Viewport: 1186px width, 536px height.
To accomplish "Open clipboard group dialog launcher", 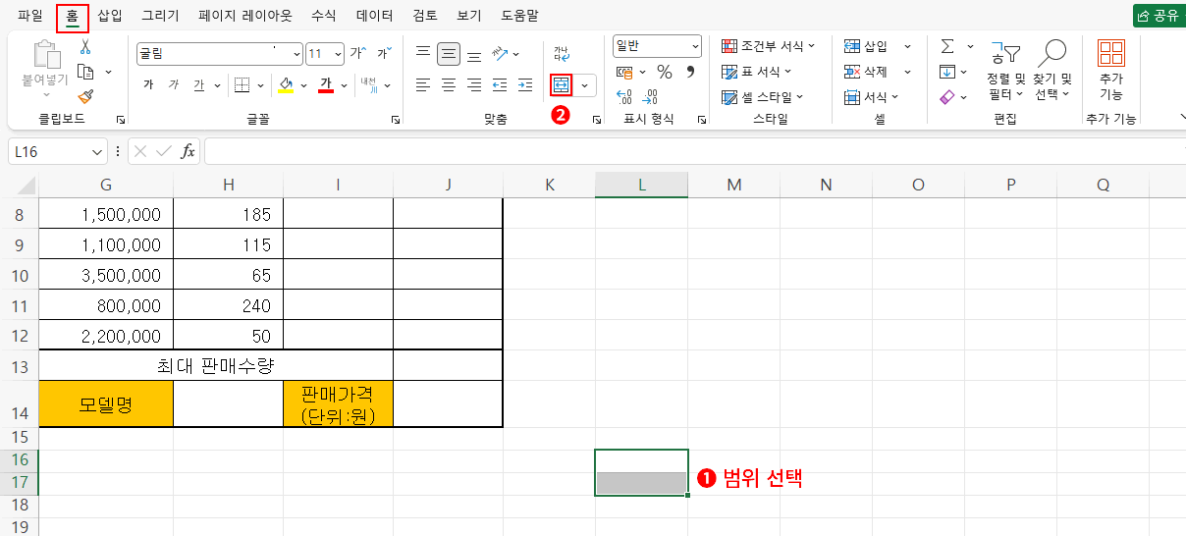I will (121, 120).
